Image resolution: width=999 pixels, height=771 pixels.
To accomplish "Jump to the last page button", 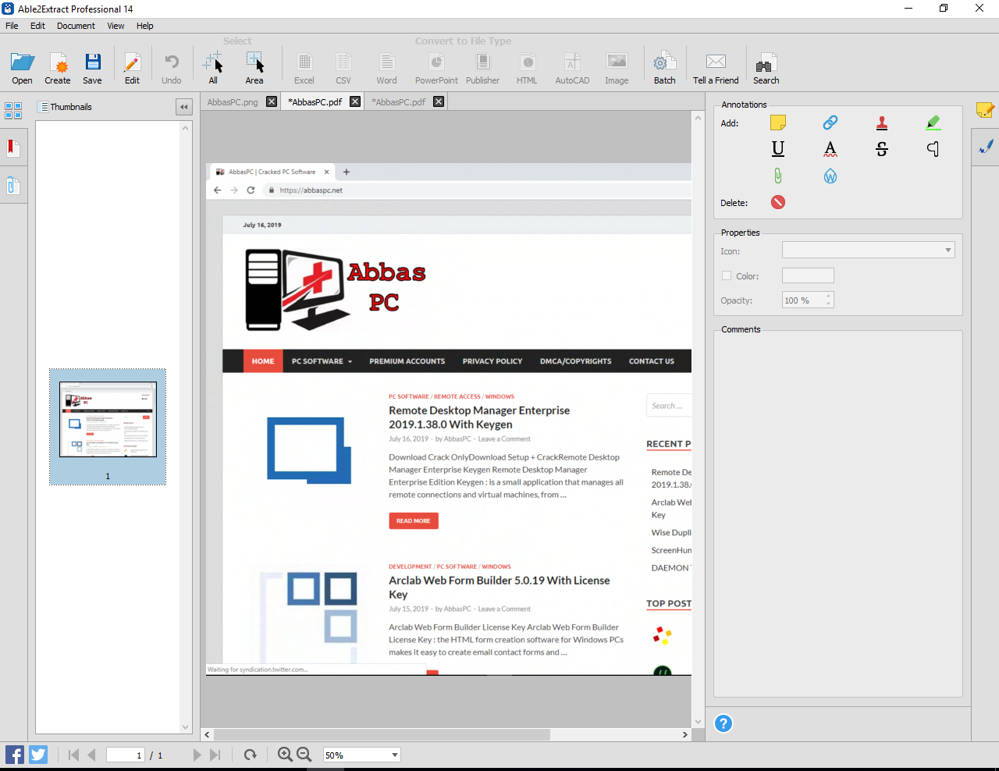I will coord(215,755).
